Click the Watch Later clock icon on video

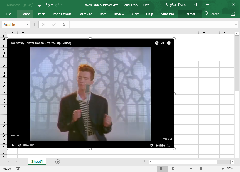[x=157, y=43]
